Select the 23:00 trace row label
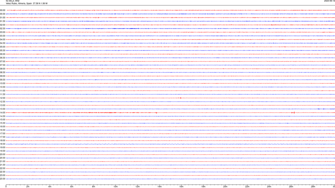This screenshot has width=335, height=188. 2,175
